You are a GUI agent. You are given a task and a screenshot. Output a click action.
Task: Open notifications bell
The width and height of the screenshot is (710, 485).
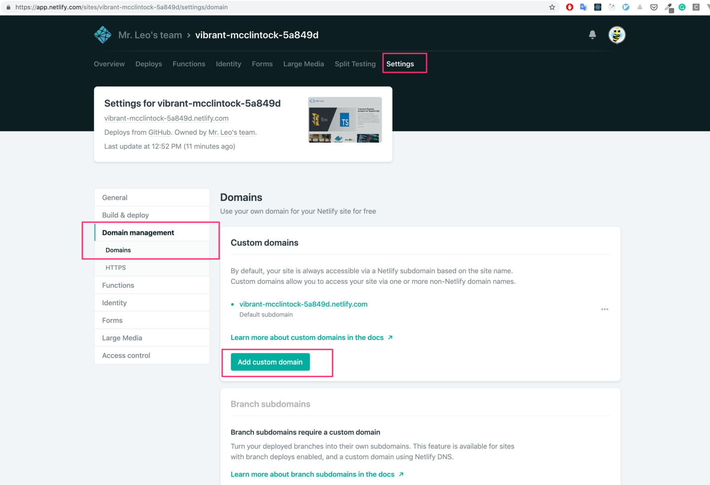pos(592,35)
